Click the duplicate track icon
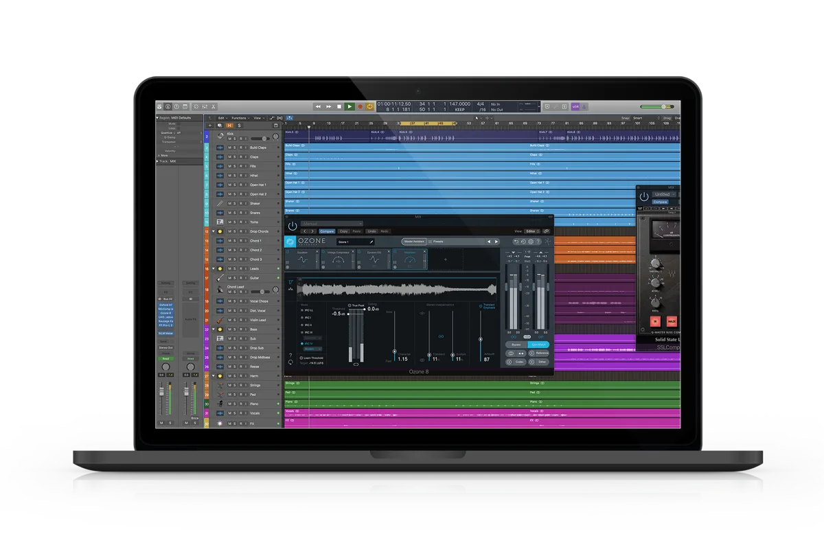Screen dimensions: 824x549 [x=219, y=126]
